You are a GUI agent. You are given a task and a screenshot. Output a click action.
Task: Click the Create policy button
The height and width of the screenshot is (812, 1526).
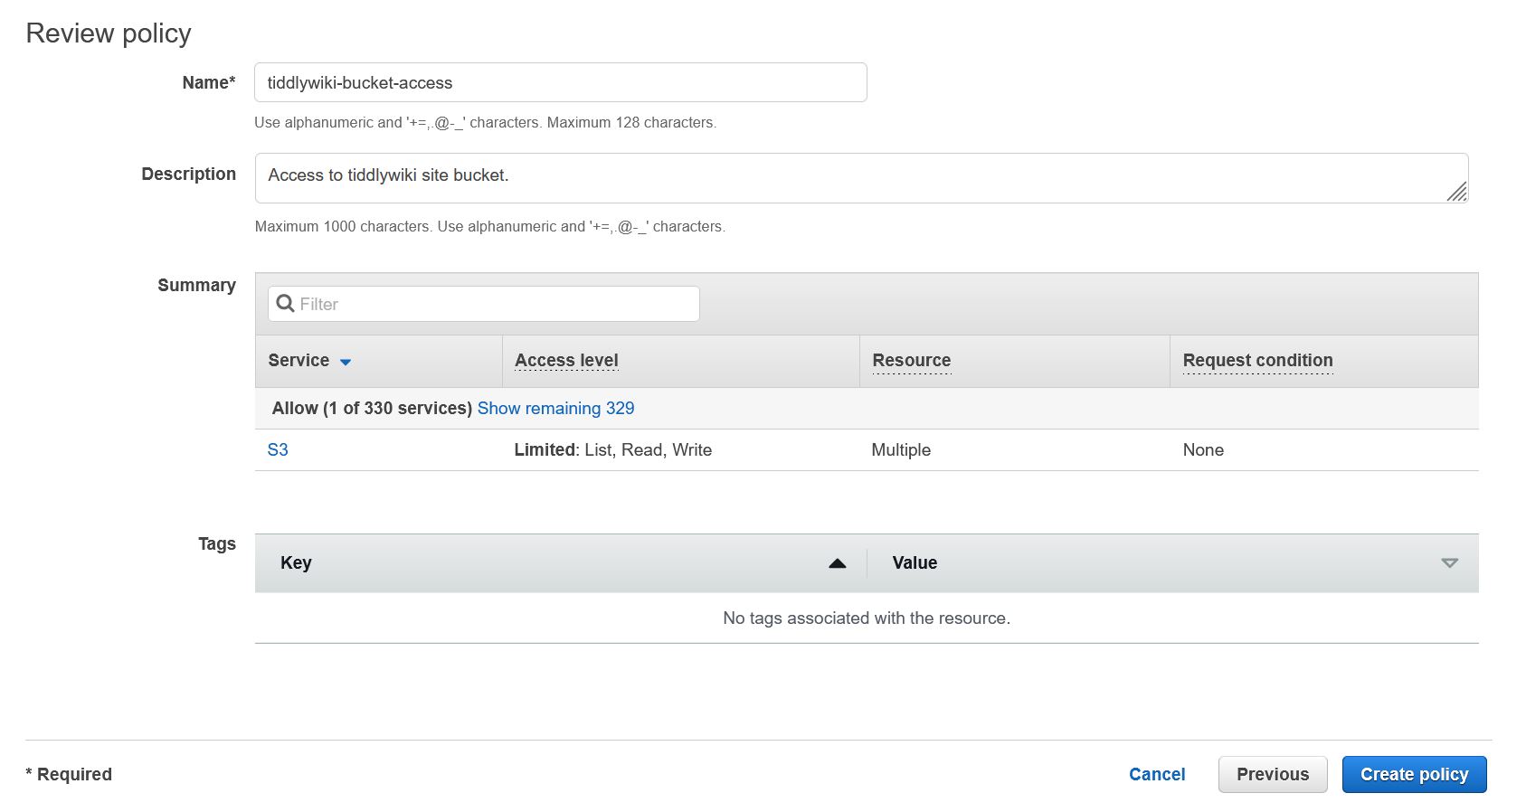(x=1414, y=774)
